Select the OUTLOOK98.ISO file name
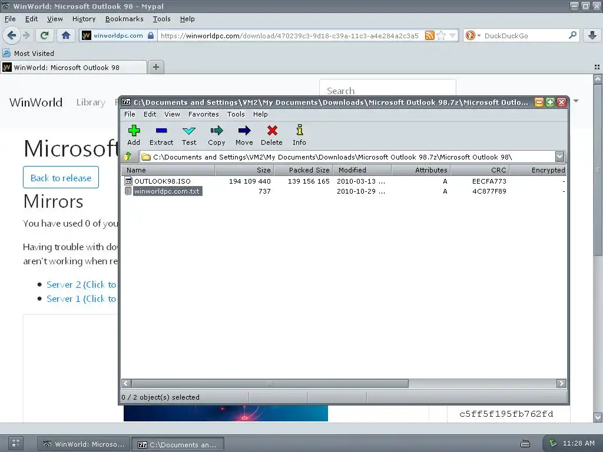The image size is (603, 452). [x=163, y=181]
